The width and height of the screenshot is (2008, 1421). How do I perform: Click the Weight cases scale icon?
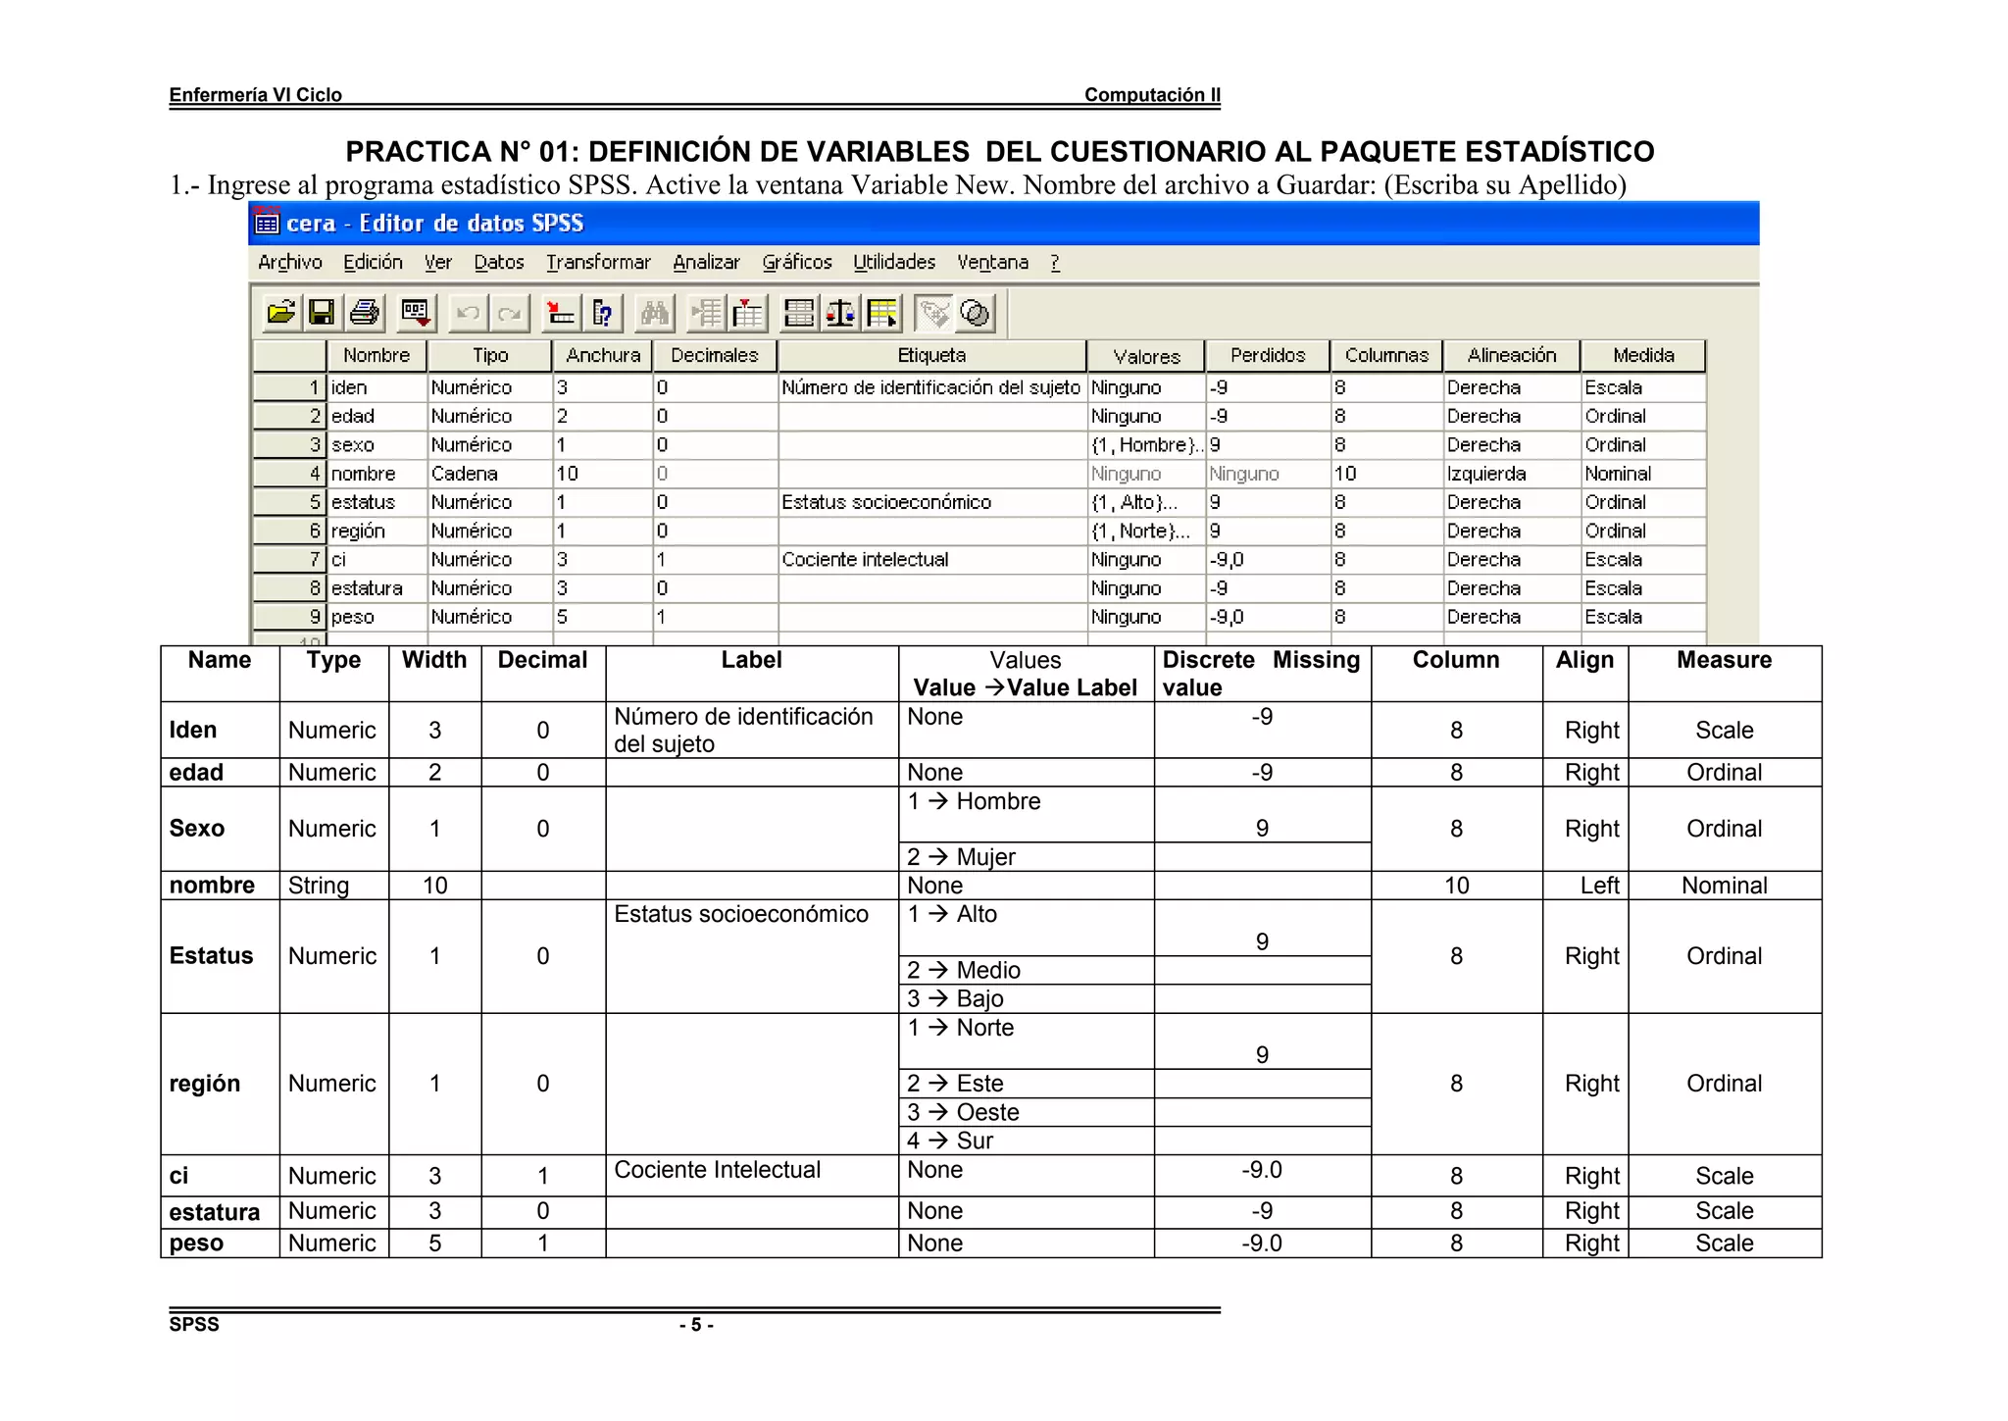point(840,313)
